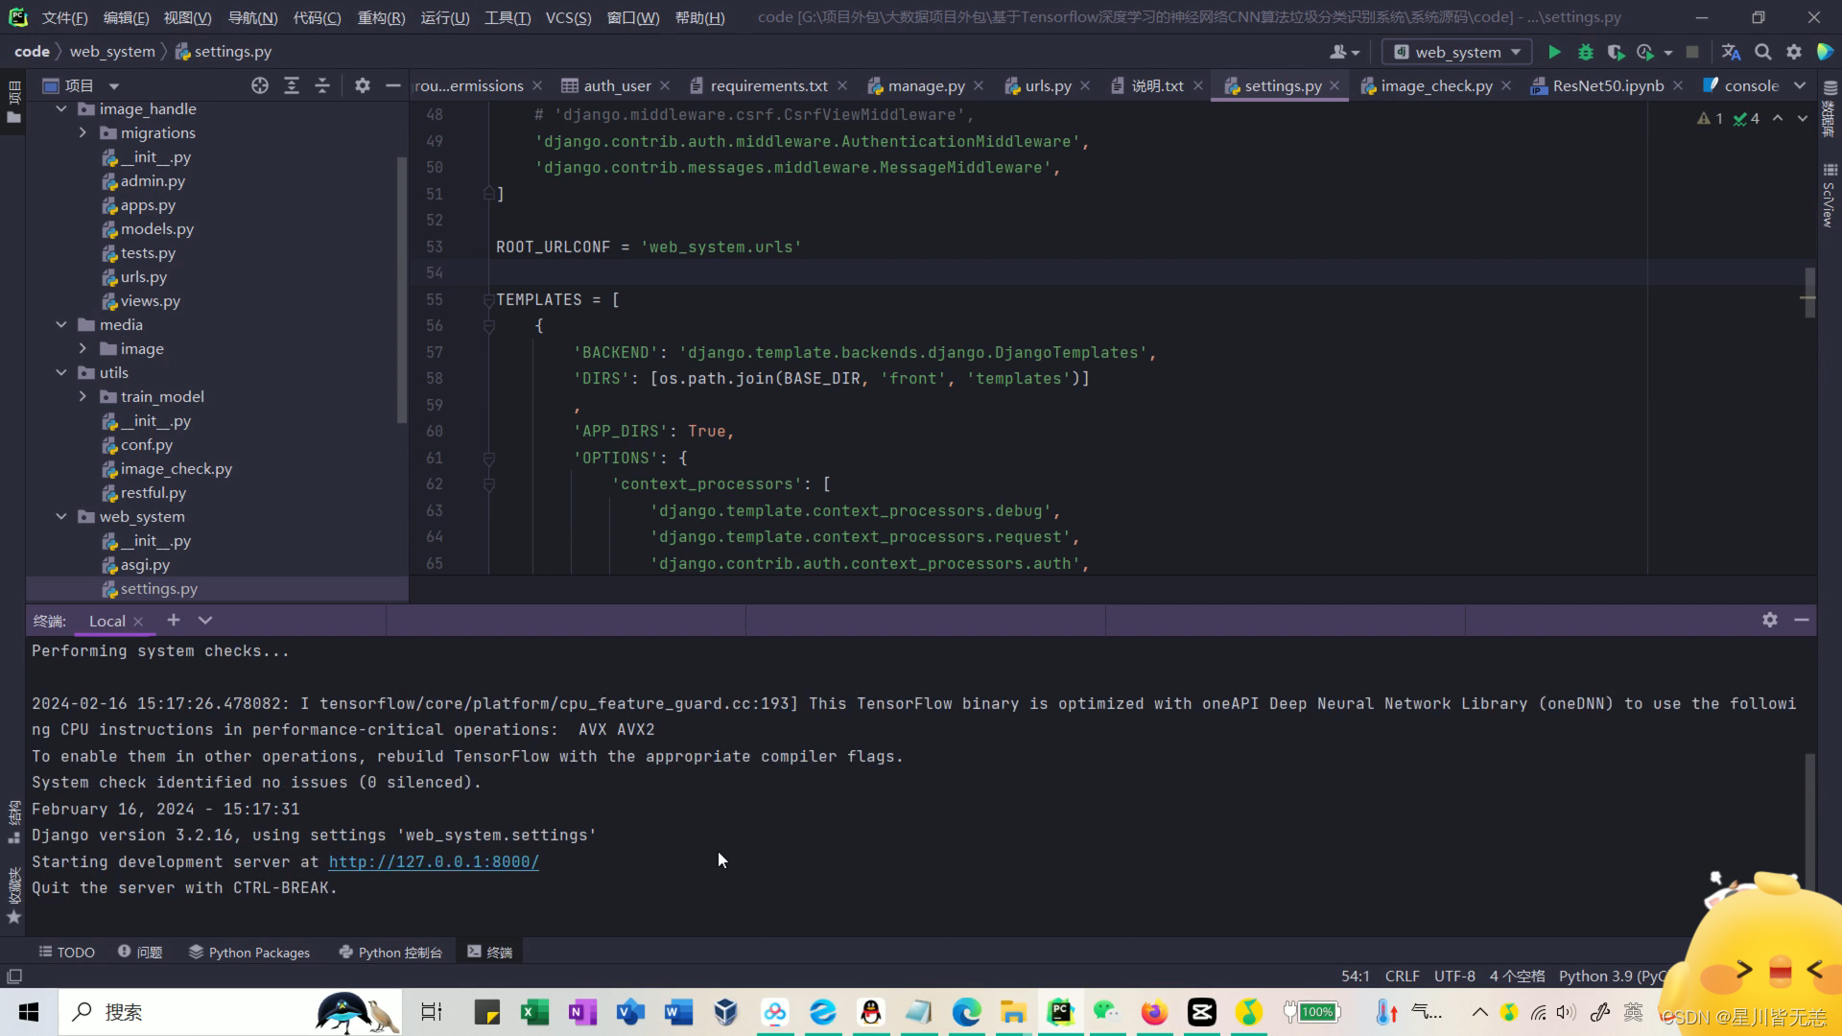Switch to the manage.py tab

point(925,85)
